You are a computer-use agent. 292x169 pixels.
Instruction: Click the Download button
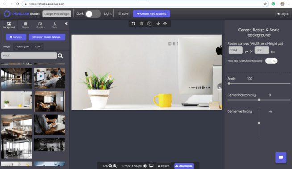[x=184, y=166]
